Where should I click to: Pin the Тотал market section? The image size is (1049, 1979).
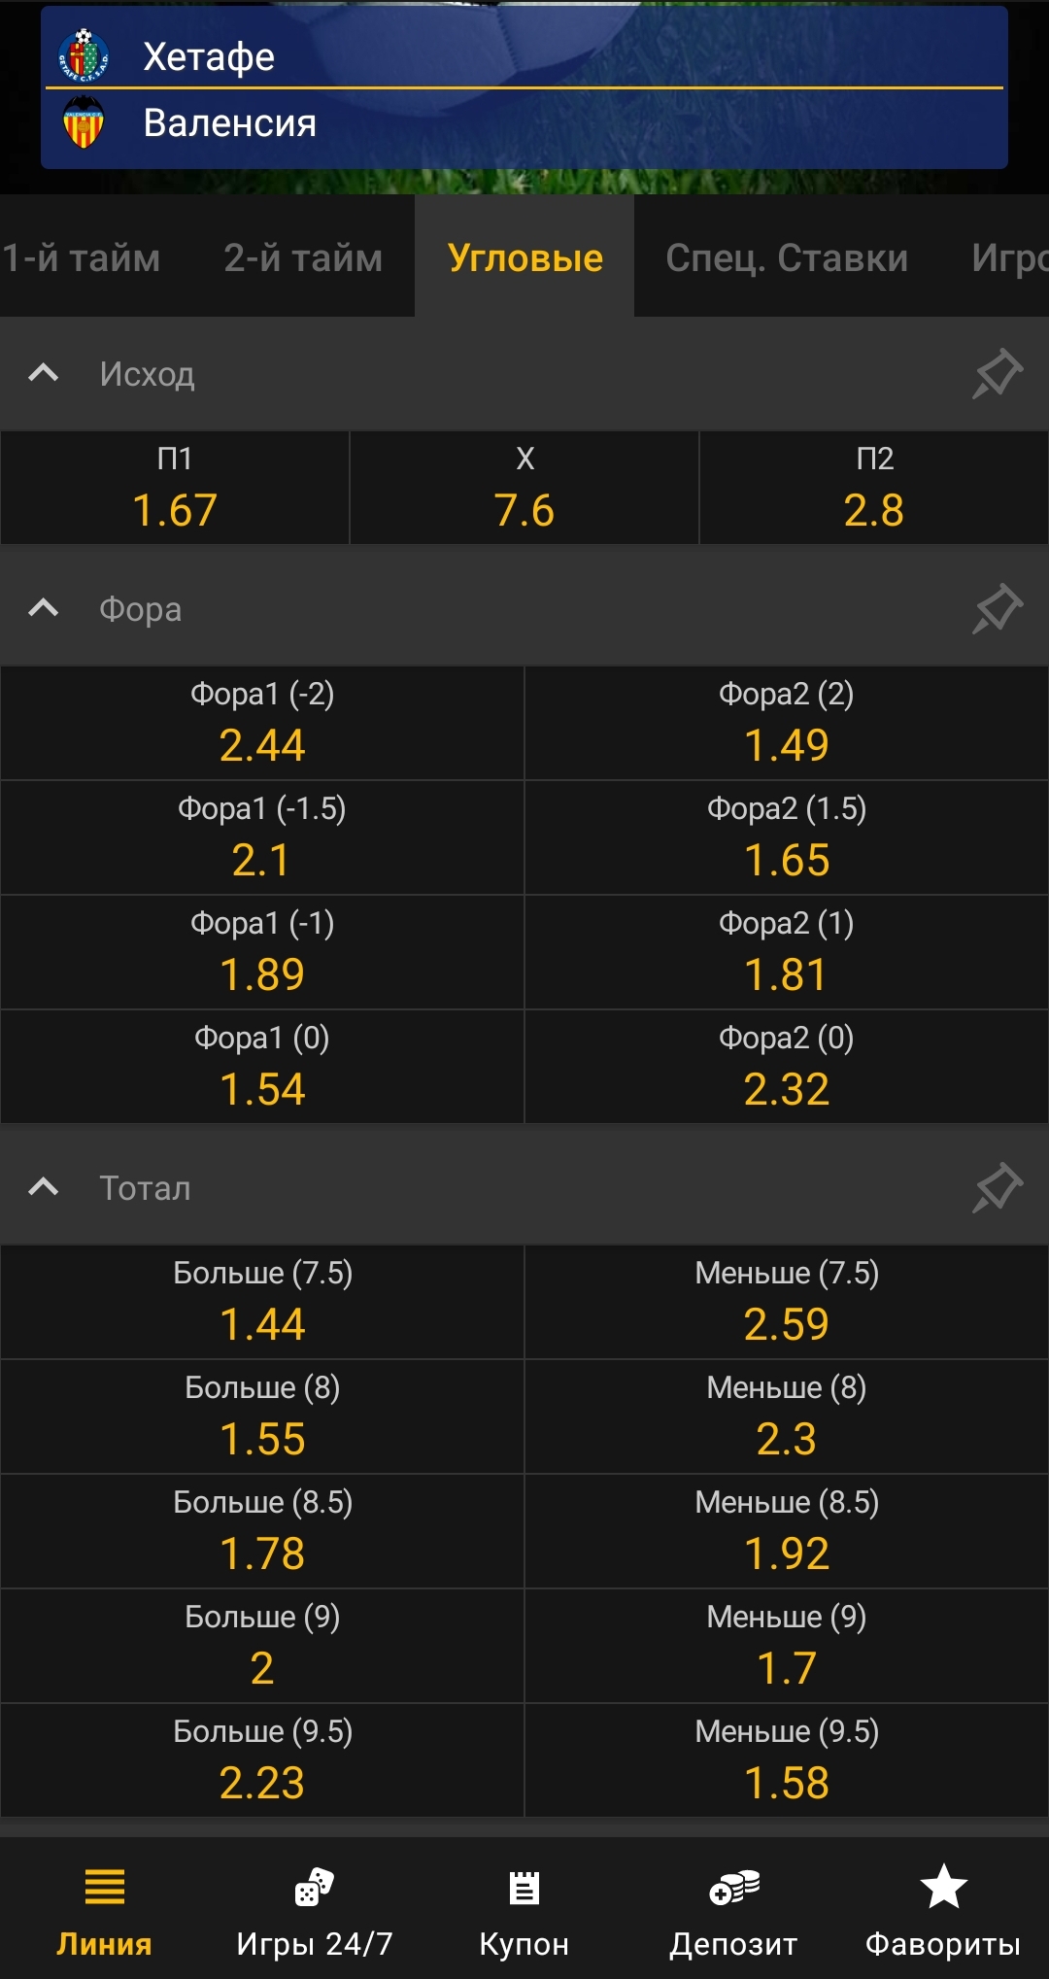[x=998, y=1188]
